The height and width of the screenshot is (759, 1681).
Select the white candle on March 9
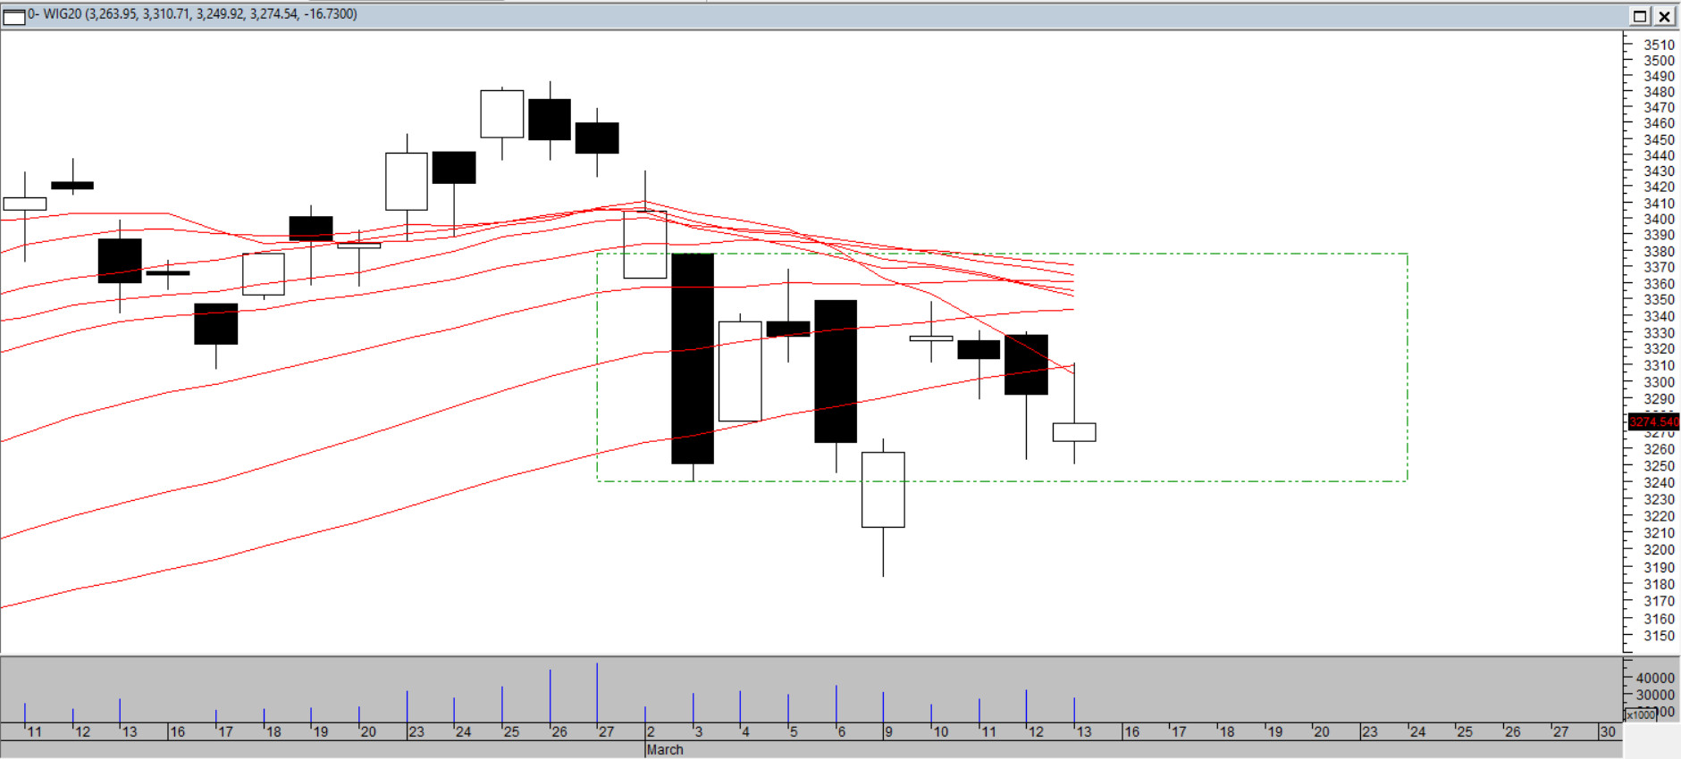[883, 489]
